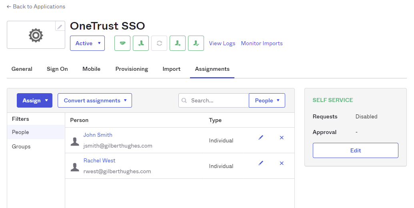Click the Person column header
414x208 pixels.
coord(79,120)
